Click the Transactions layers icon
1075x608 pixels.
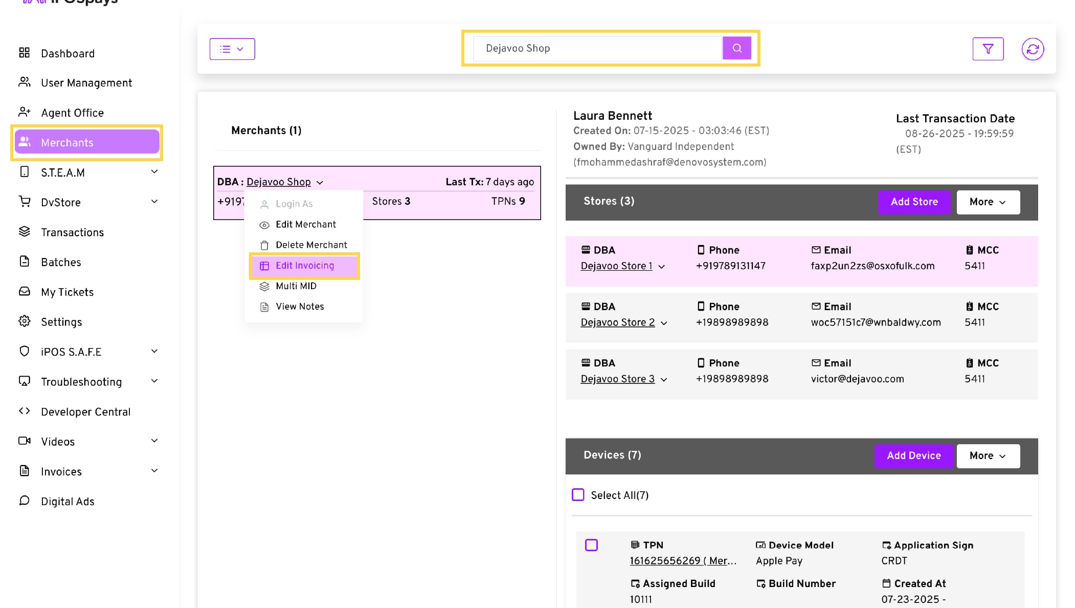(24, 232)
